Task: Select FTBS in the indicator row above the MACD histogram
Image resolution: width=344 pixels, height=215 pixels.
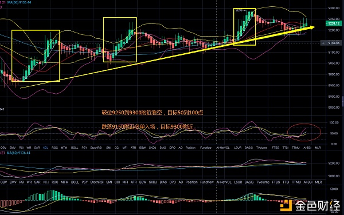Action: 276,182
